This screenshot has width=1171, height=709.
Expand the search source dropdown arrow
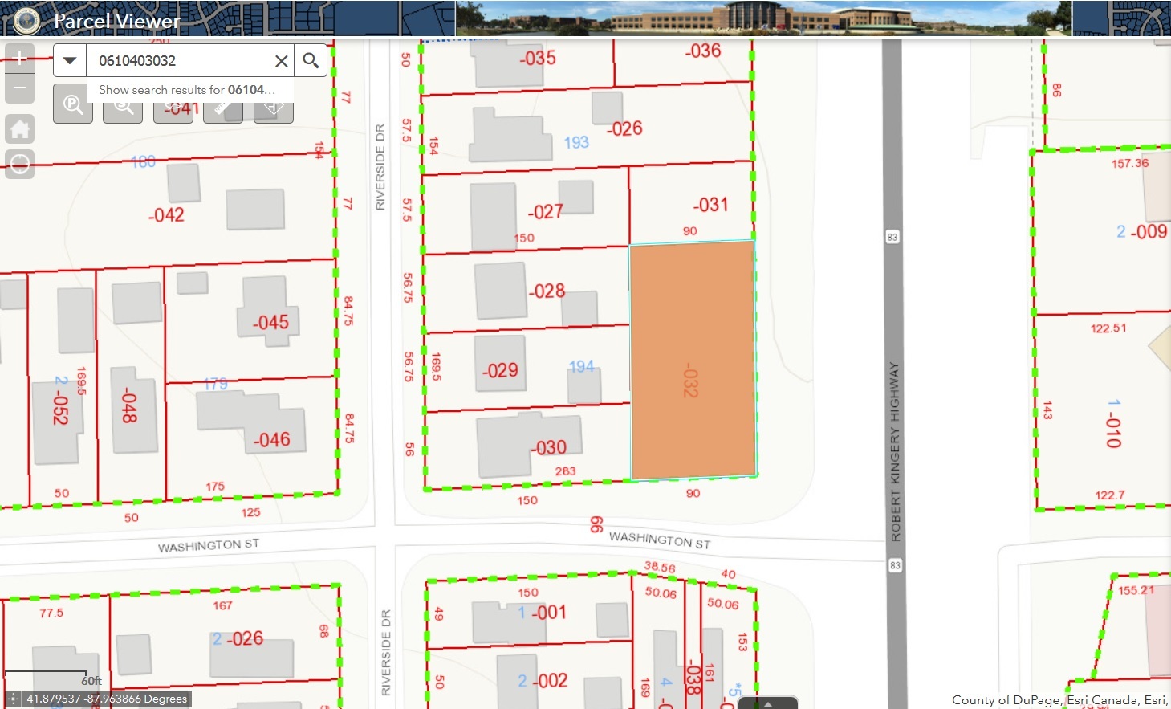70,60
